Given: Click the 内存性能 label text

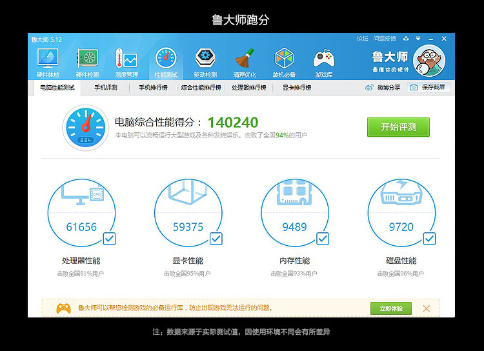Looking at the screenshot, I should 294,261.
